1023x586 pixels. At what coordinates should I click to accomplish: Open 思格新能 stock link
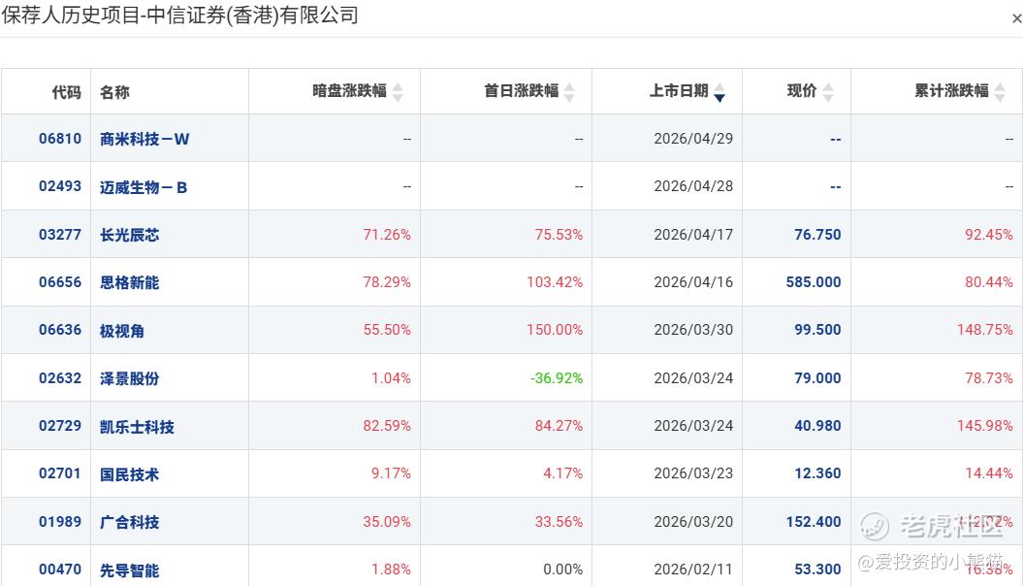click(129, 282)
